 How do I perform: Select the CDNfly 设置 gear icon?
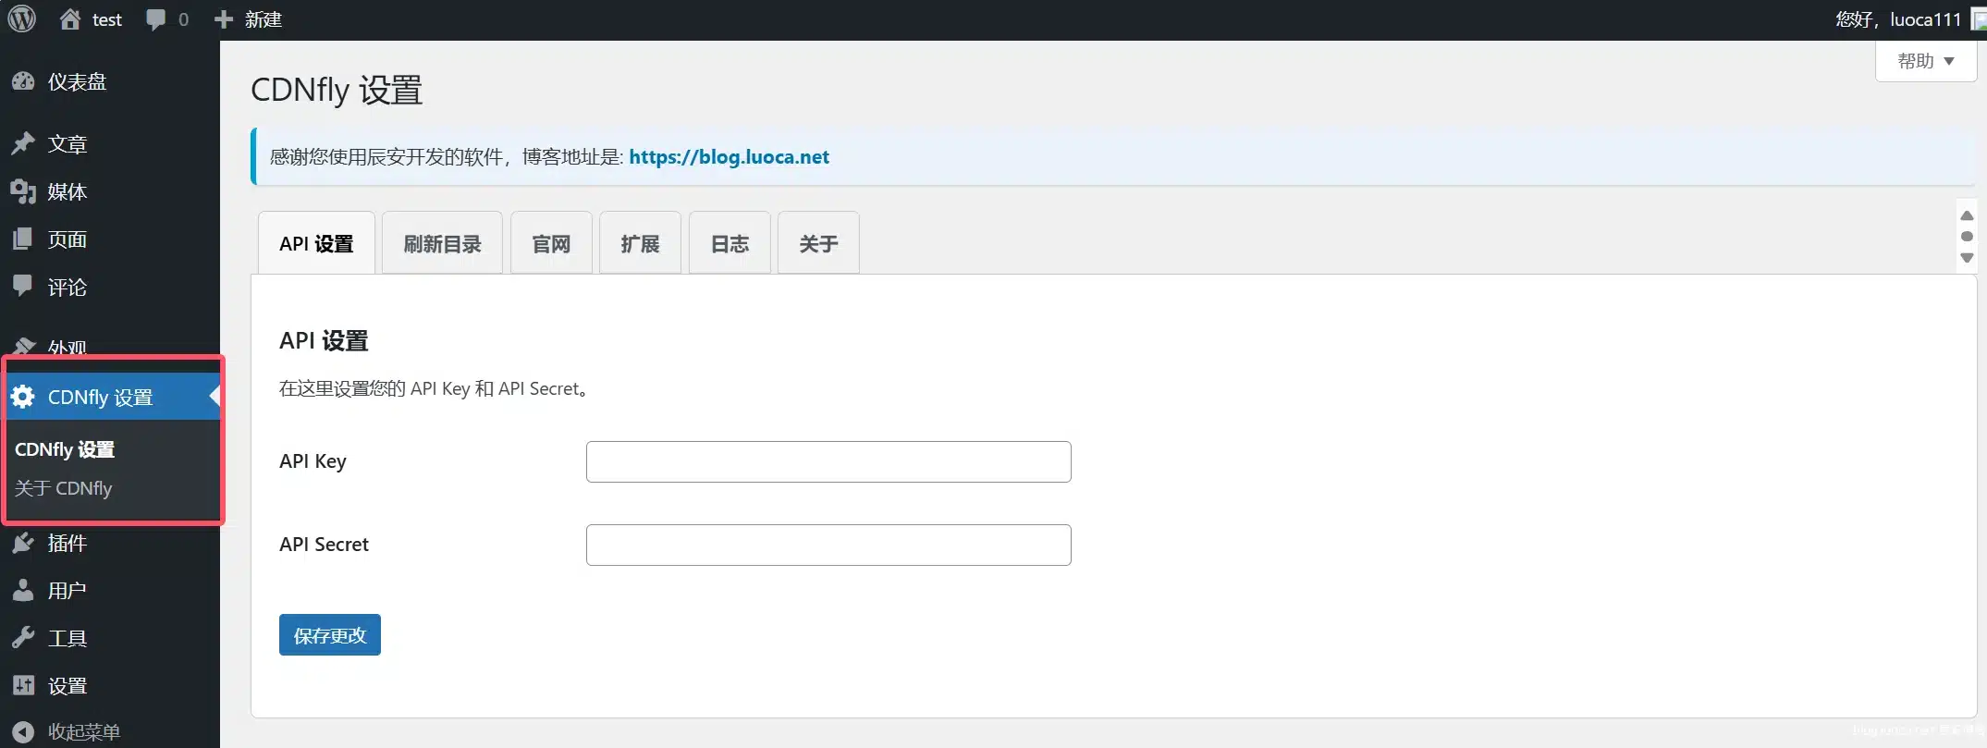pos(23,397)
